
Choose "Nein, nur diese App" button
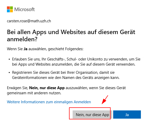[x=92, y=115]
